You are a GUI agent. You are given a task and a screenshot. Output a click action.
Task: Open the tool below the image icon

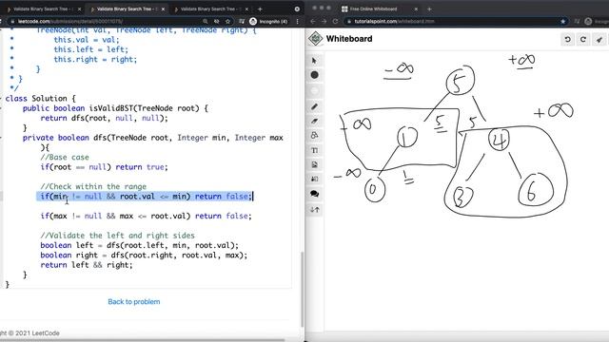pyautogui.click(x=315, y=179)
